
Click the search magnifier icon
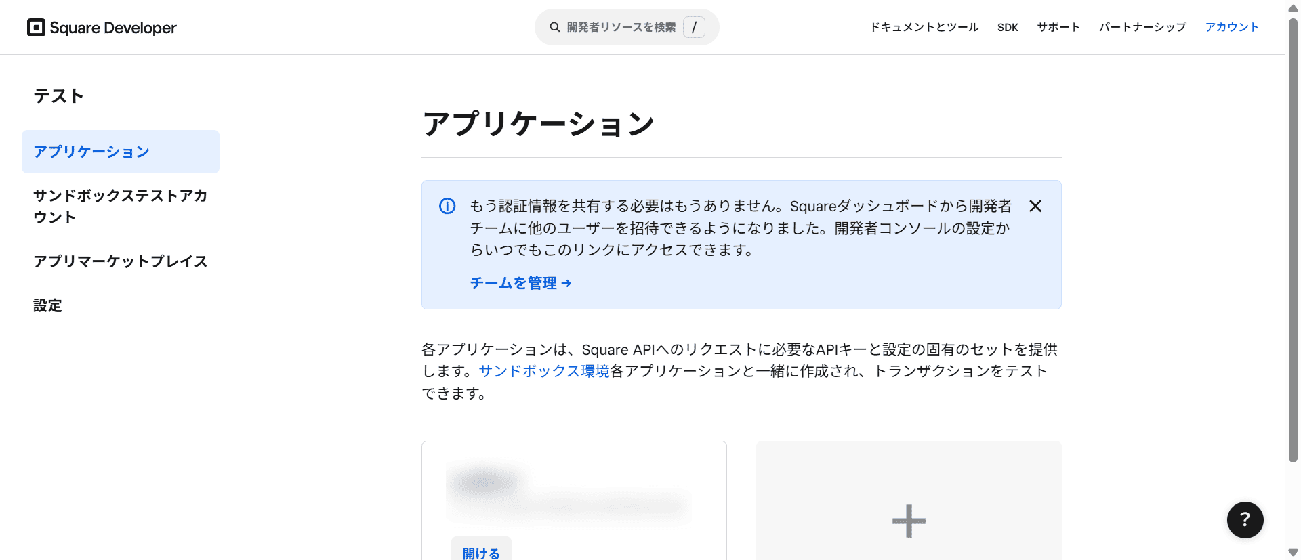[554, 27]
